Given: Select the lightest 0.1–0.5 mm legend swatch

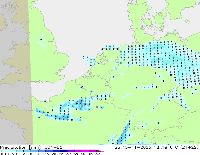Looking at the screenshot, I should click(5, 151).
